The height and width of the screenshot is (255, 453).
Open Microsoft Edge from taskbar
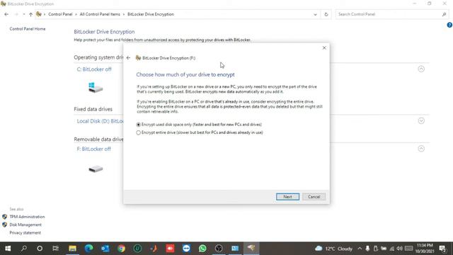tap(89, 249)
